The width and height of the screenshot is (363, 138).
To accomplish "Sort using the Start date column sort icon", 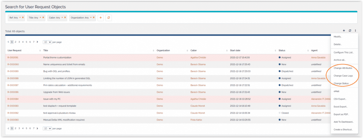I will pos(275,51).
